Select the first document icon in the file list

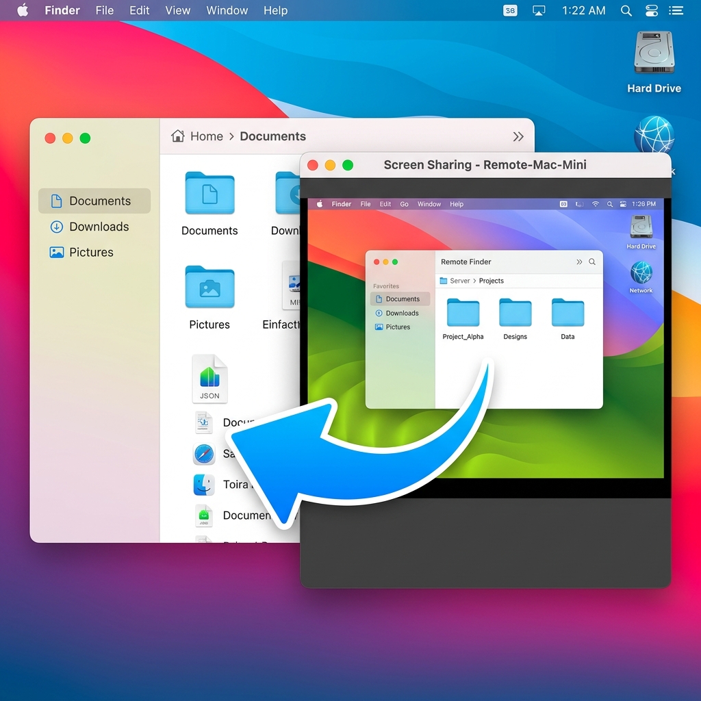[x=204, y=422]
